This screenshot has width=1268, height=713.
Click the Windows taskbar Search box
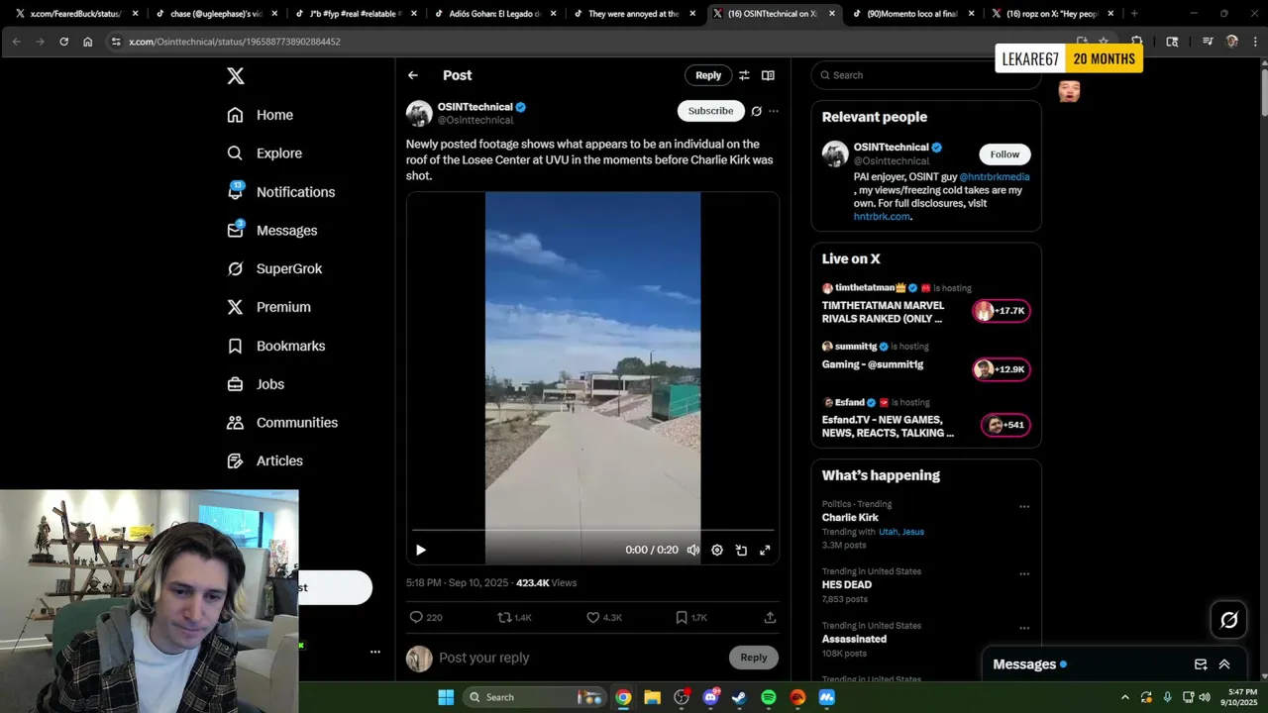534,697
